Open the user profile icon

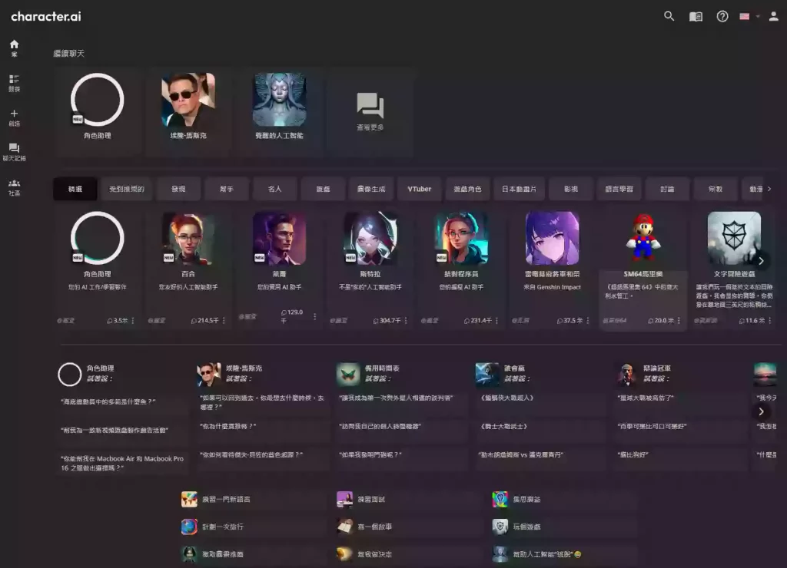coord(773,16)
